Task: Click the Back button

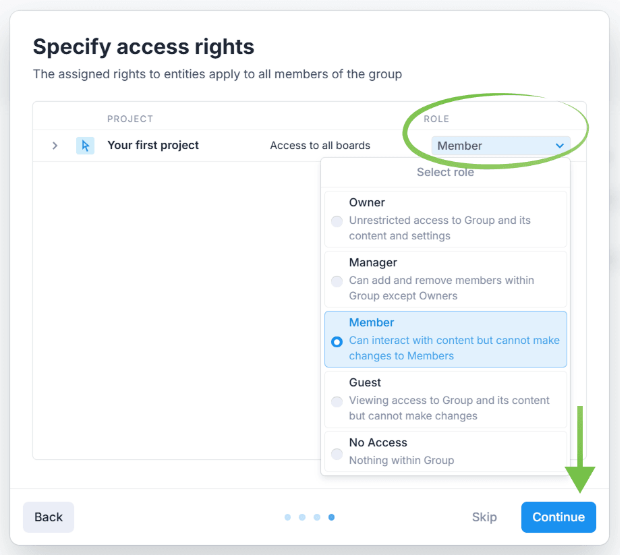Action: click(49, 517)
